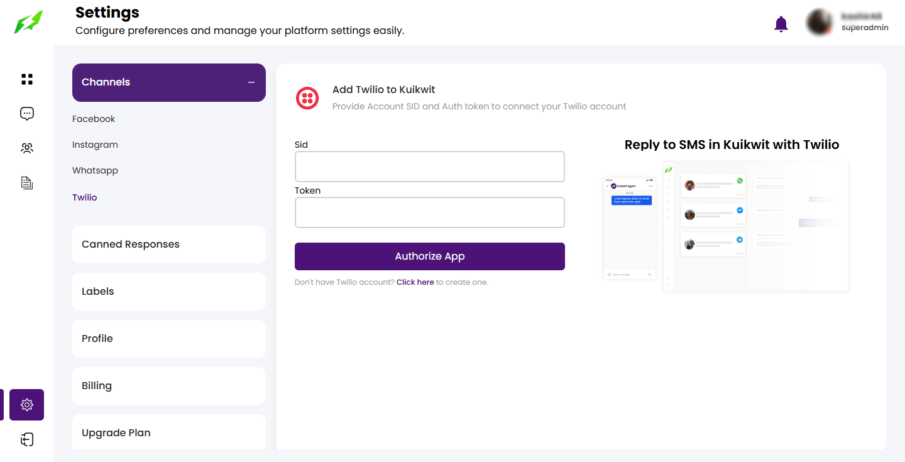The width and height of the screenshot is (905, 462).
Task: Select Instagram channel
Action: (95, 145)
